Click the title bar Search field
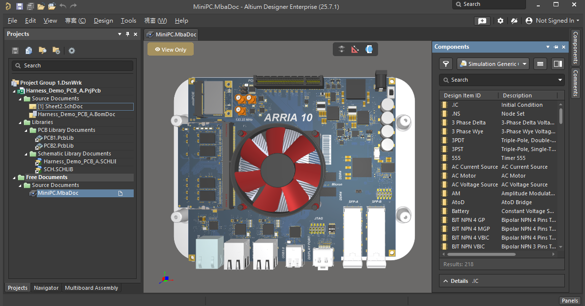585x306 pixels. point(489,4)
